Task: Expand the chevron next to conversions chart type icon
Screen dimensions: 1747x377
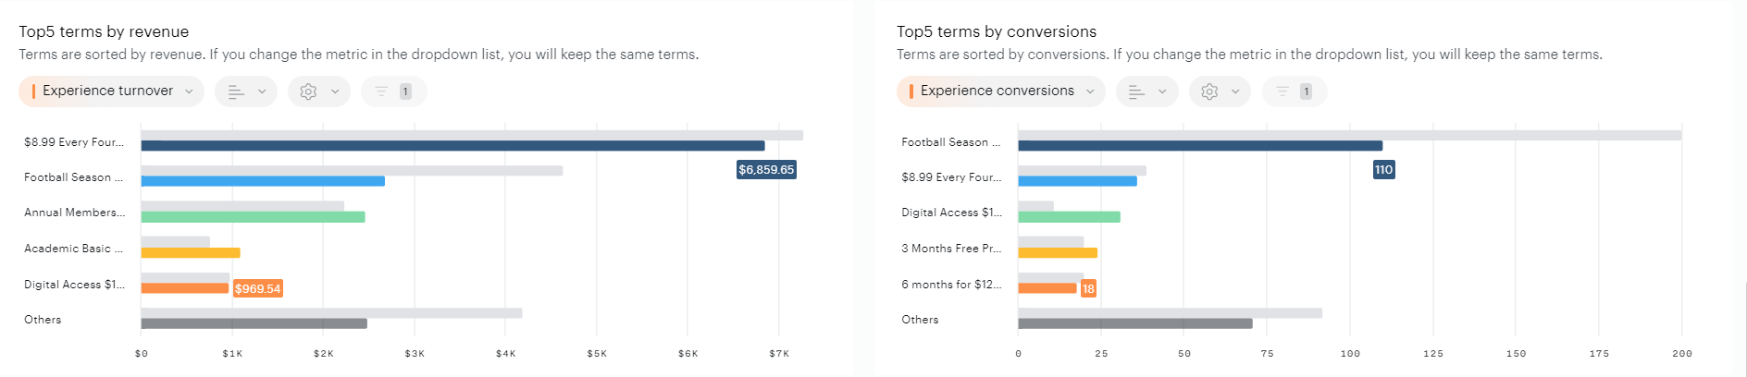Action: (x=1162, y=91)
